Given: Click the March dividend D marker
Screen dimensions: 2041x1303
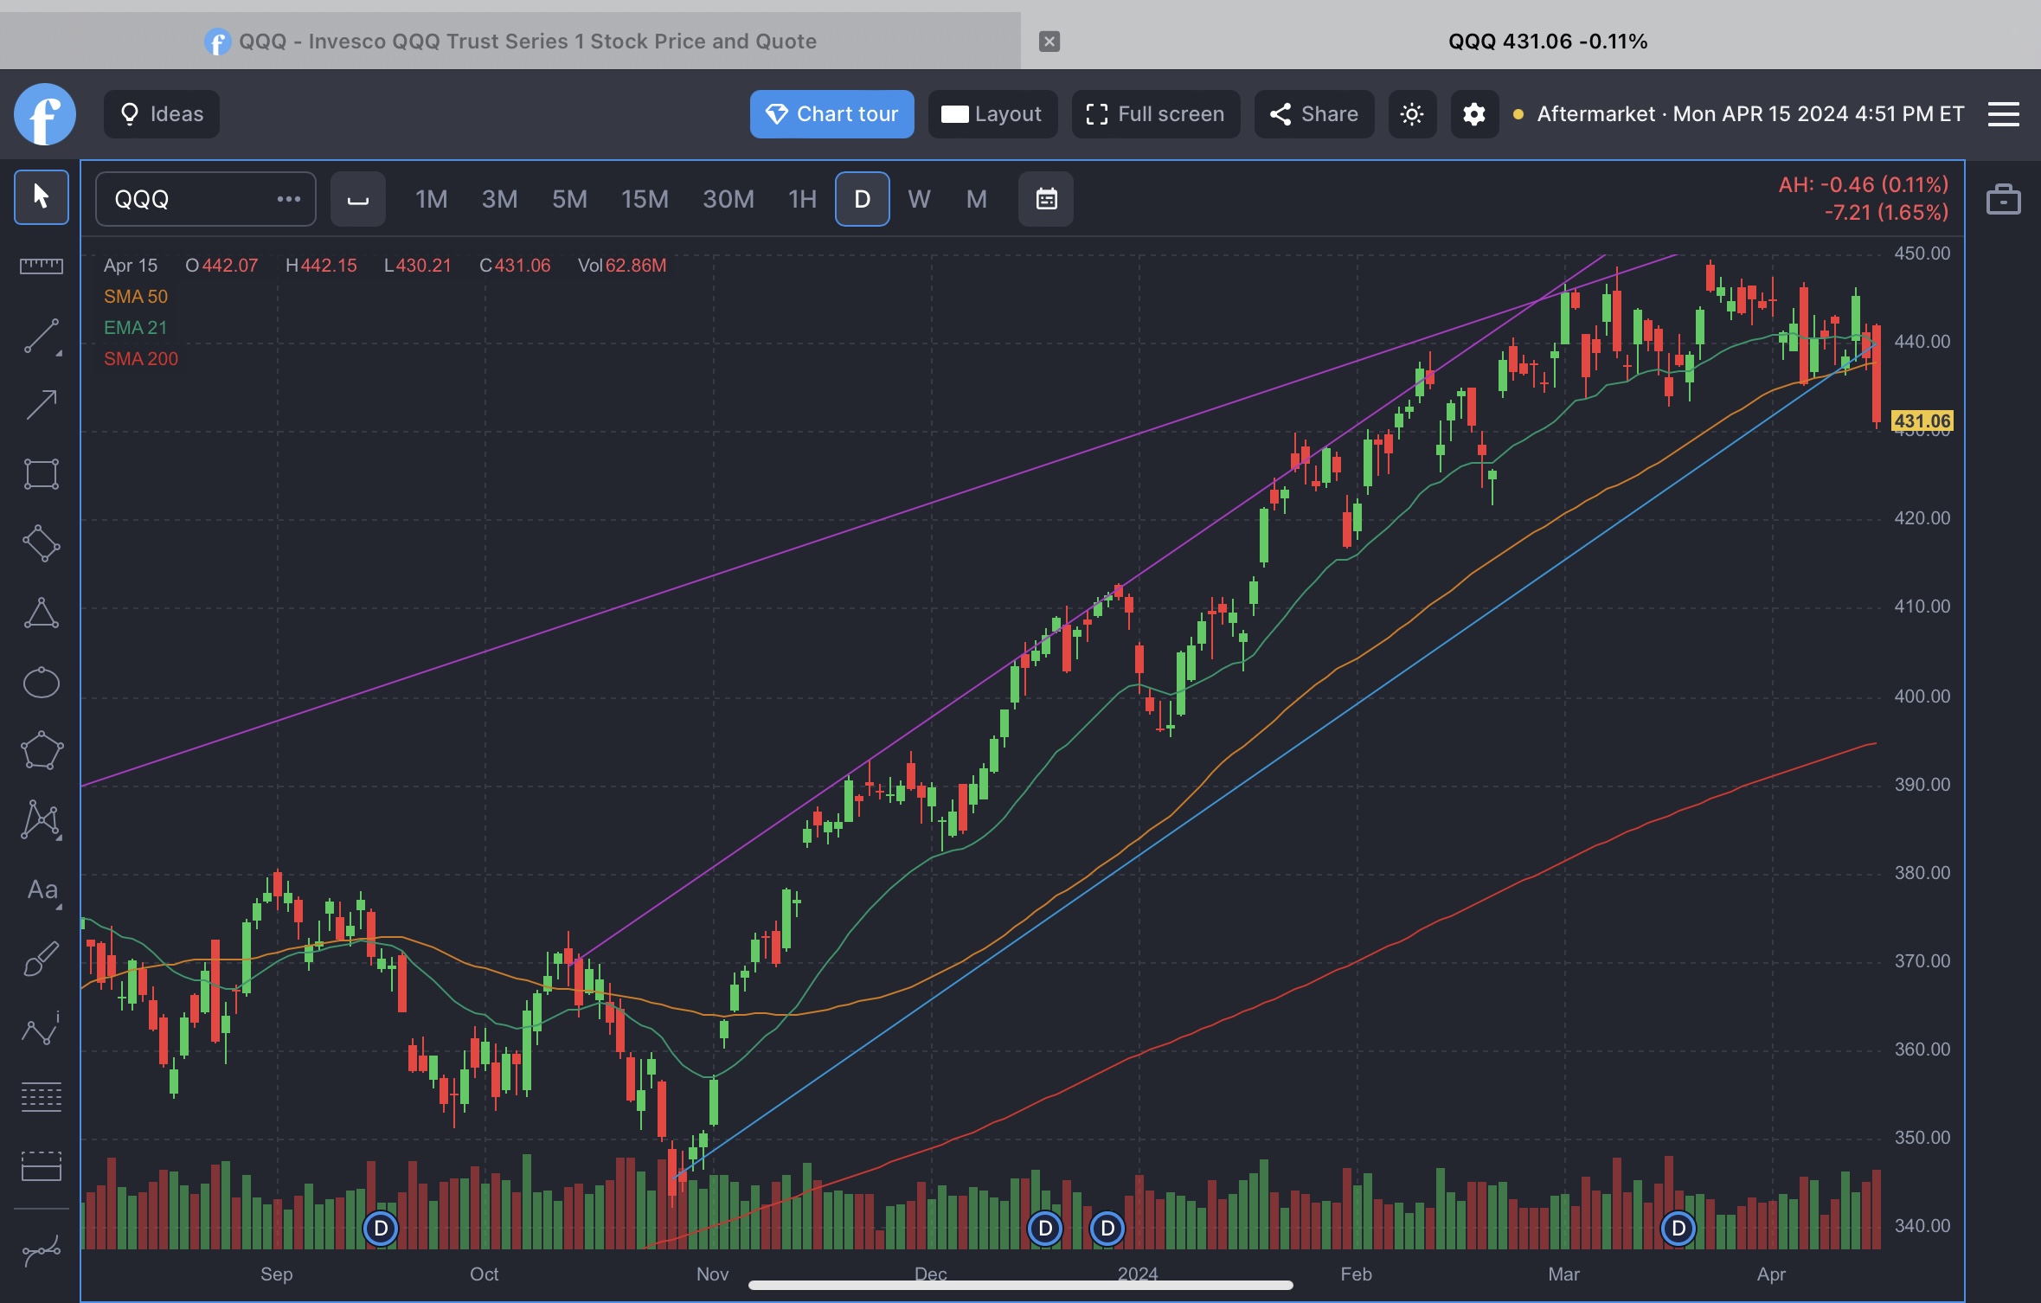Looking at the screenshot, I should point(1678,1229).
